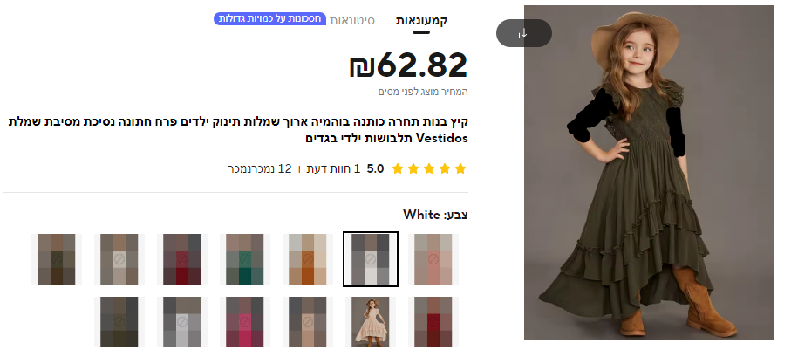Switch to the קמעונאות tab

coord(421,21)
